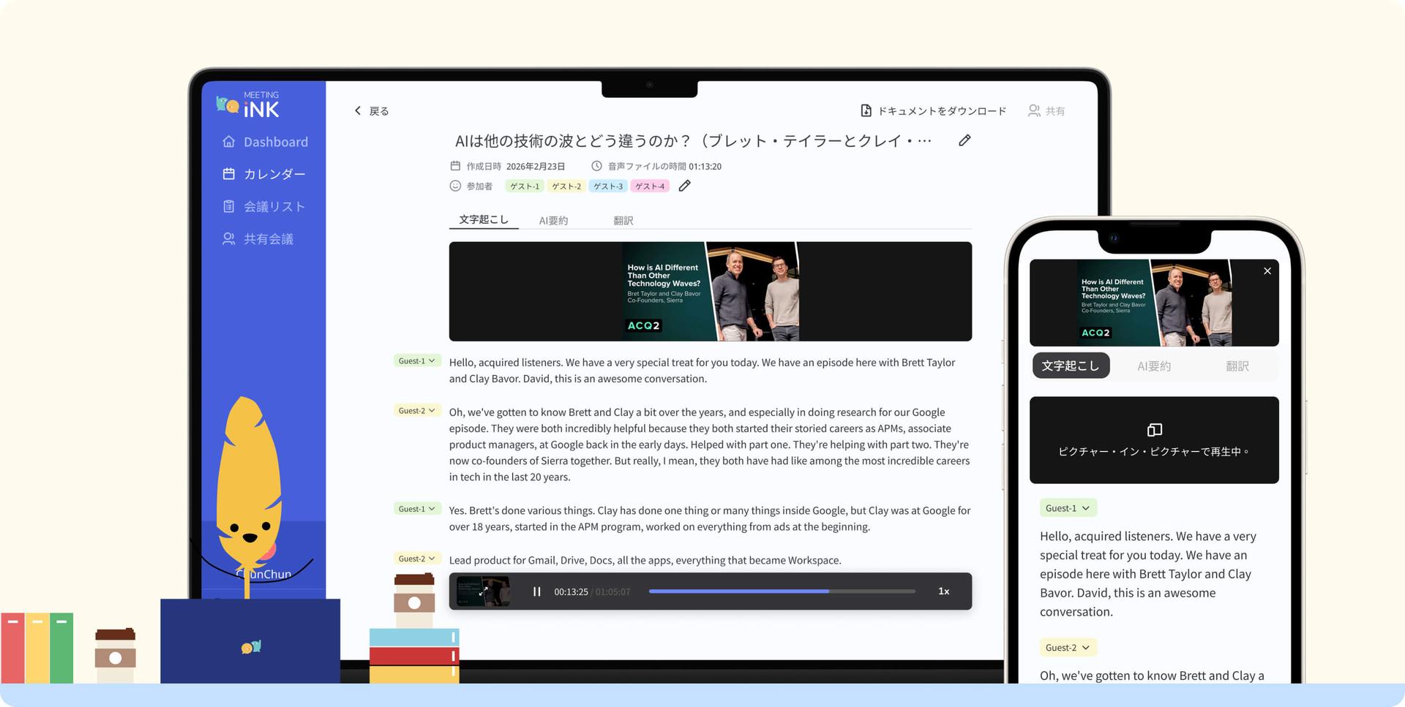Go back using the 戻る button
The width and height of the screenshot is (1405, 707).
coord(371,111)
